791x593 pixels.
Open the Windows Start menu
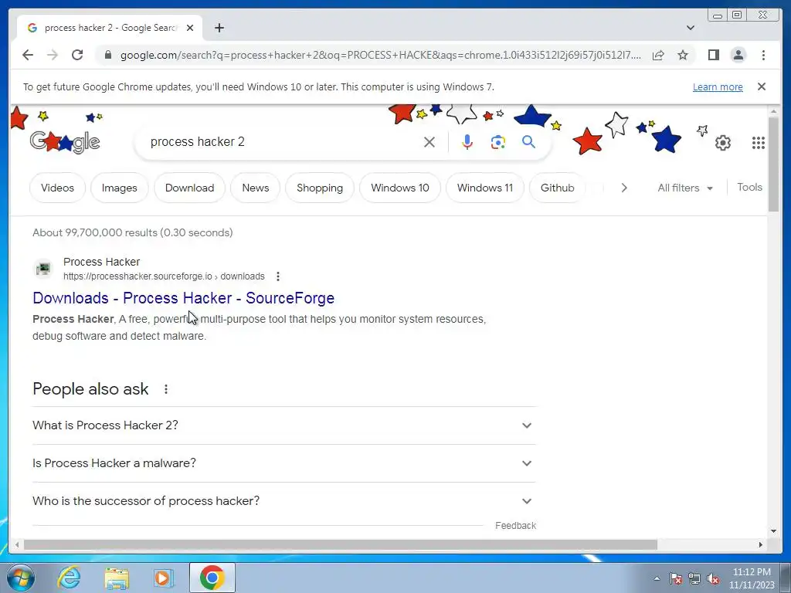[x=21, y=578]
